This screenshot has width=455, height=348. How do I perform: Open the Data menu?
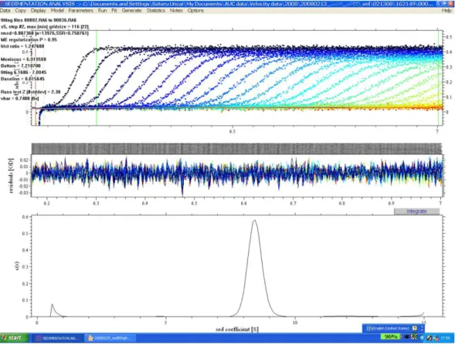click(x=5, y=11)
